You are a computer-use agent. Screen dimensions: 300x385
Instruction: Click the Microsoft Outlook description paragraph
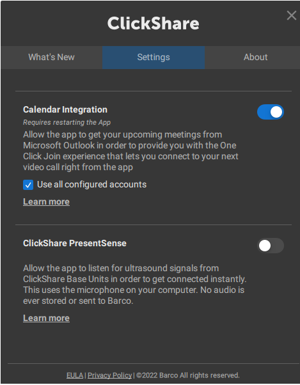(x=130, y=151)
